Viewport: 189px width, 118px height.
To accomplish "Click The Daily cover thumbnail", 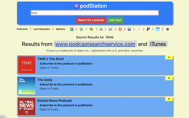I will [27, 86].
